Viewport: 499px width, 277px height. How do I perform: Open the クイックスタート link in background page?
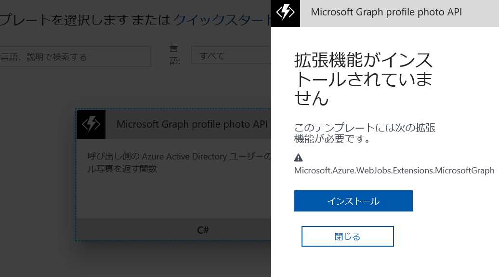click(222, 20)
